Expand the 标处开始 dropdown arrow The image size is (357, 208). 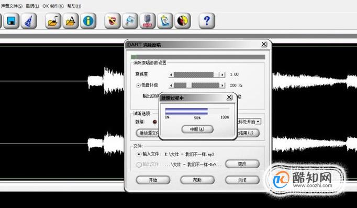(258, 122)
